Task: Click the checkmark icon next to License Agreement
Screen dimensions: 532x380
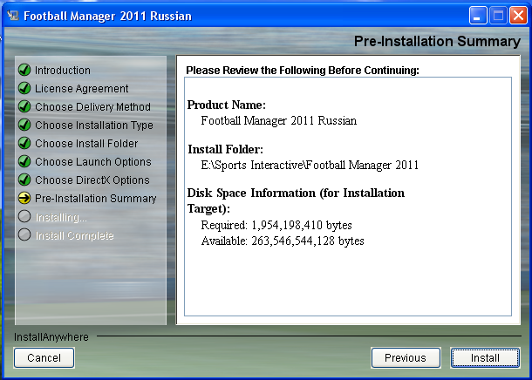Action: click(24, 89)
